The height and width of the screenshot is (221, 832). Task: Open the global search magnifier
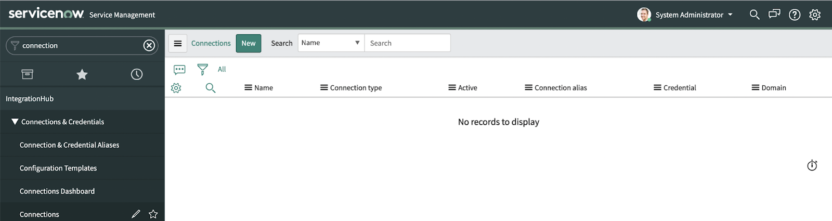(x=755, y=15)
